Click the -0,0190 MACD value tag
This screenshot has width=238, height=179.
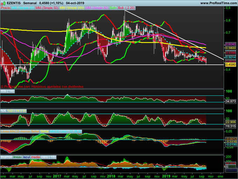[231, 144]
